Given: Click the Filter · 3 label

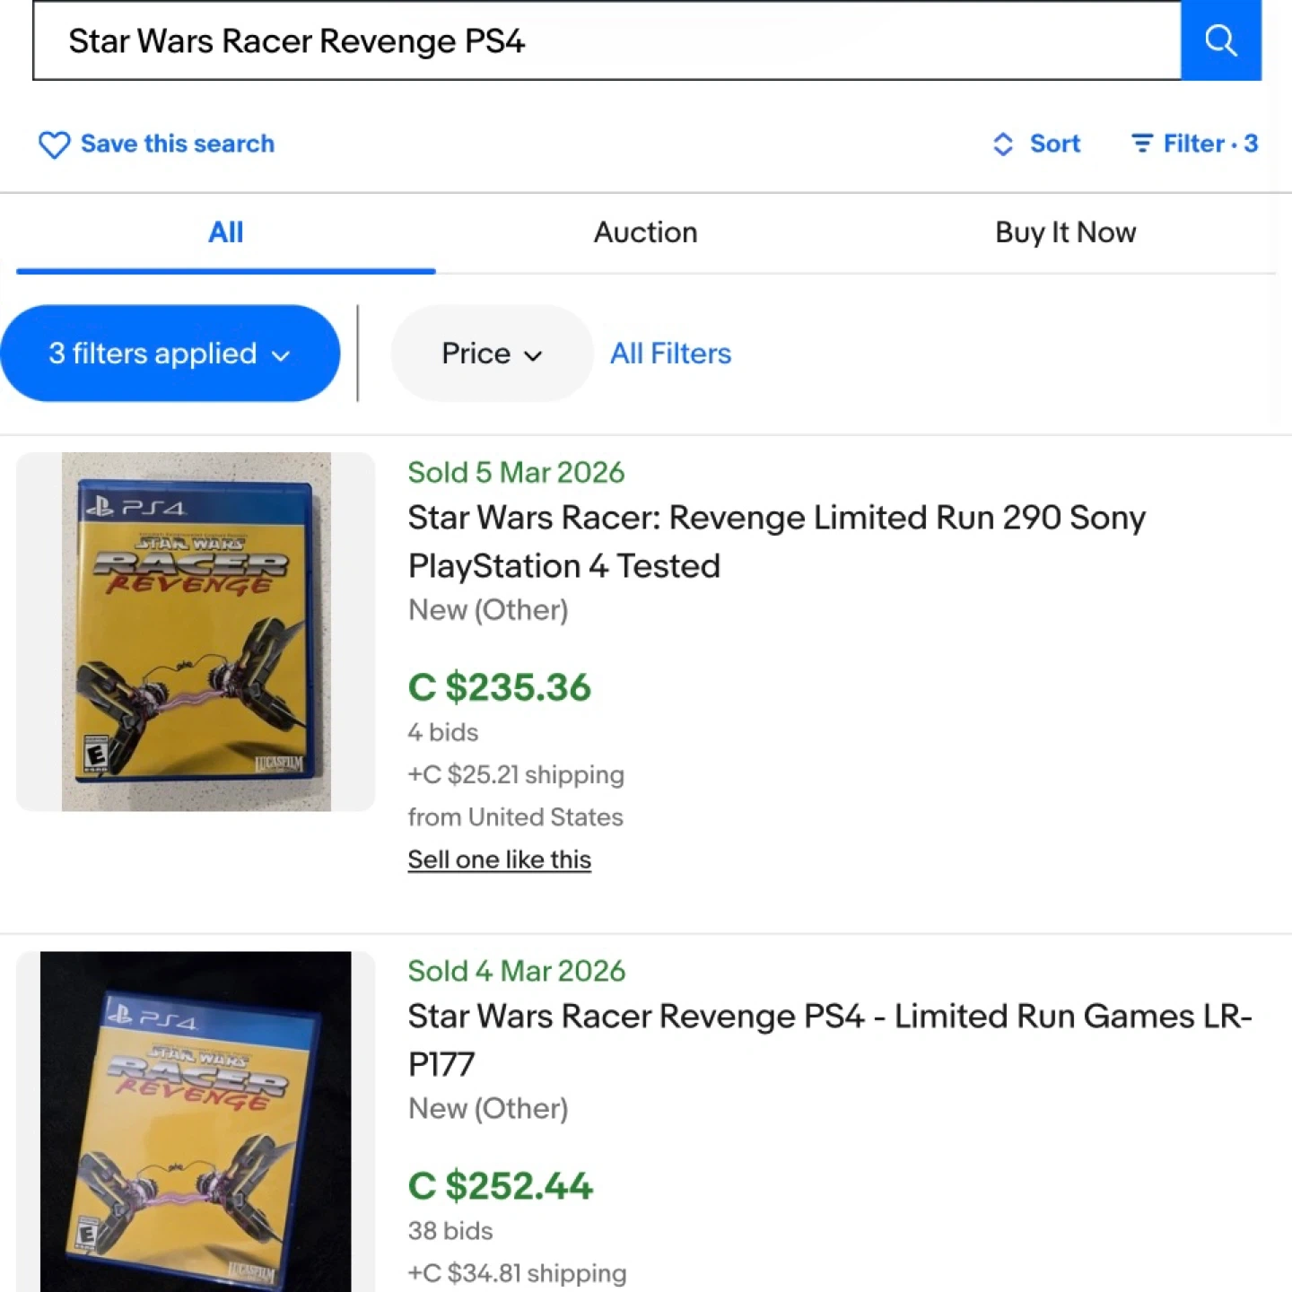Looking at the screenshot, I should click(1210, 144).
